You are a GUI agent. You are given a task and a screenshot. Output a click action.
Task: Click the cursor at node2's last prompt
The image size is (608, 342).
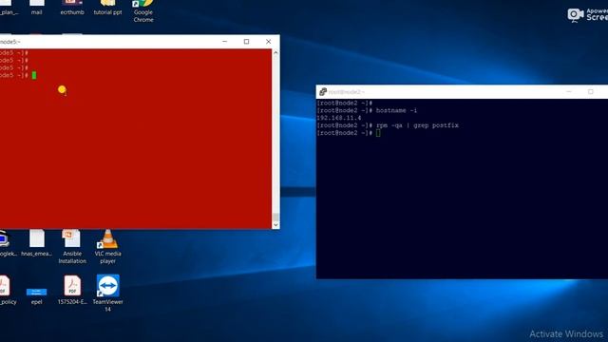point(378,133)
